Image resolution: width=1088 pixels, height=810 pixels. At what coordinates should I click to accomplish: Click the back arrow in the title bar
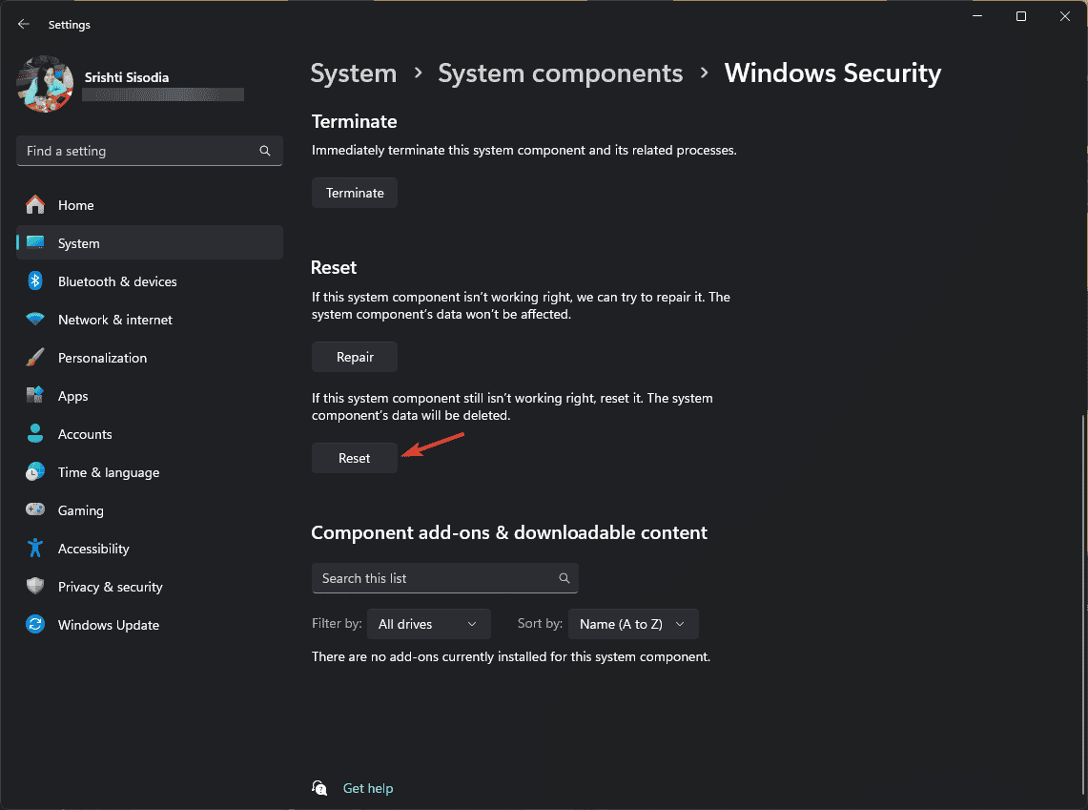23,24
